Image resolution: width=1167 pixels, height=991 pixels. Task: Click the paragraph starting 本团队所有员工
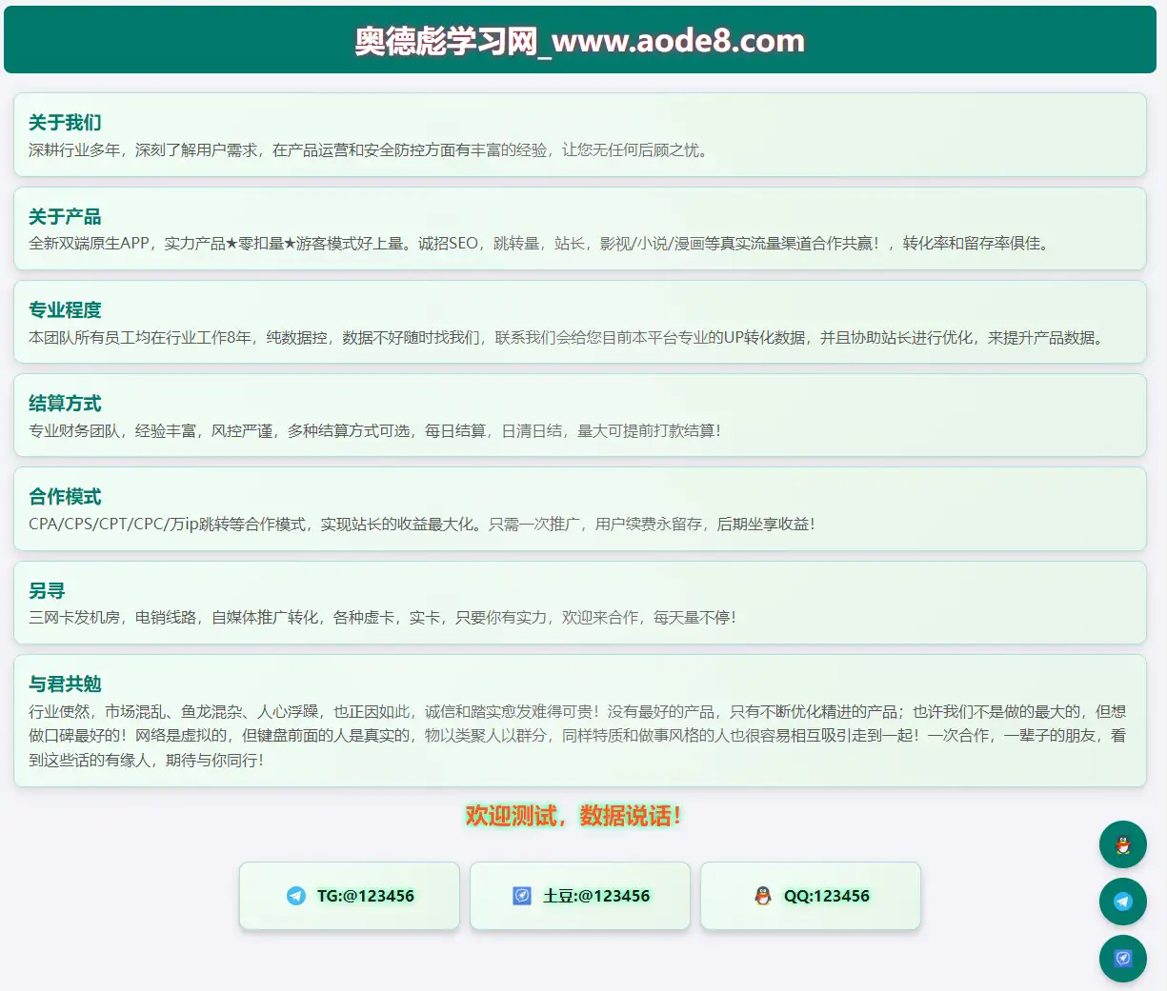(567, 338)
